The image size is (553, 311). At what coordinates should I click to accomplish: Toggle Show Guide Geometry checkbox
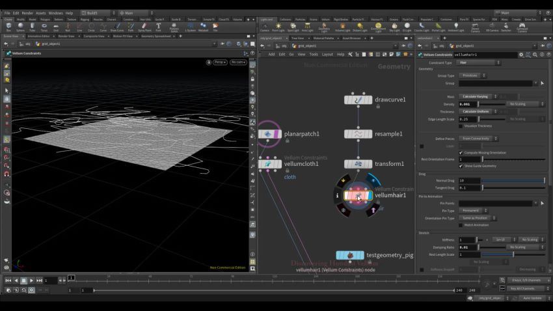coord(461,166)
